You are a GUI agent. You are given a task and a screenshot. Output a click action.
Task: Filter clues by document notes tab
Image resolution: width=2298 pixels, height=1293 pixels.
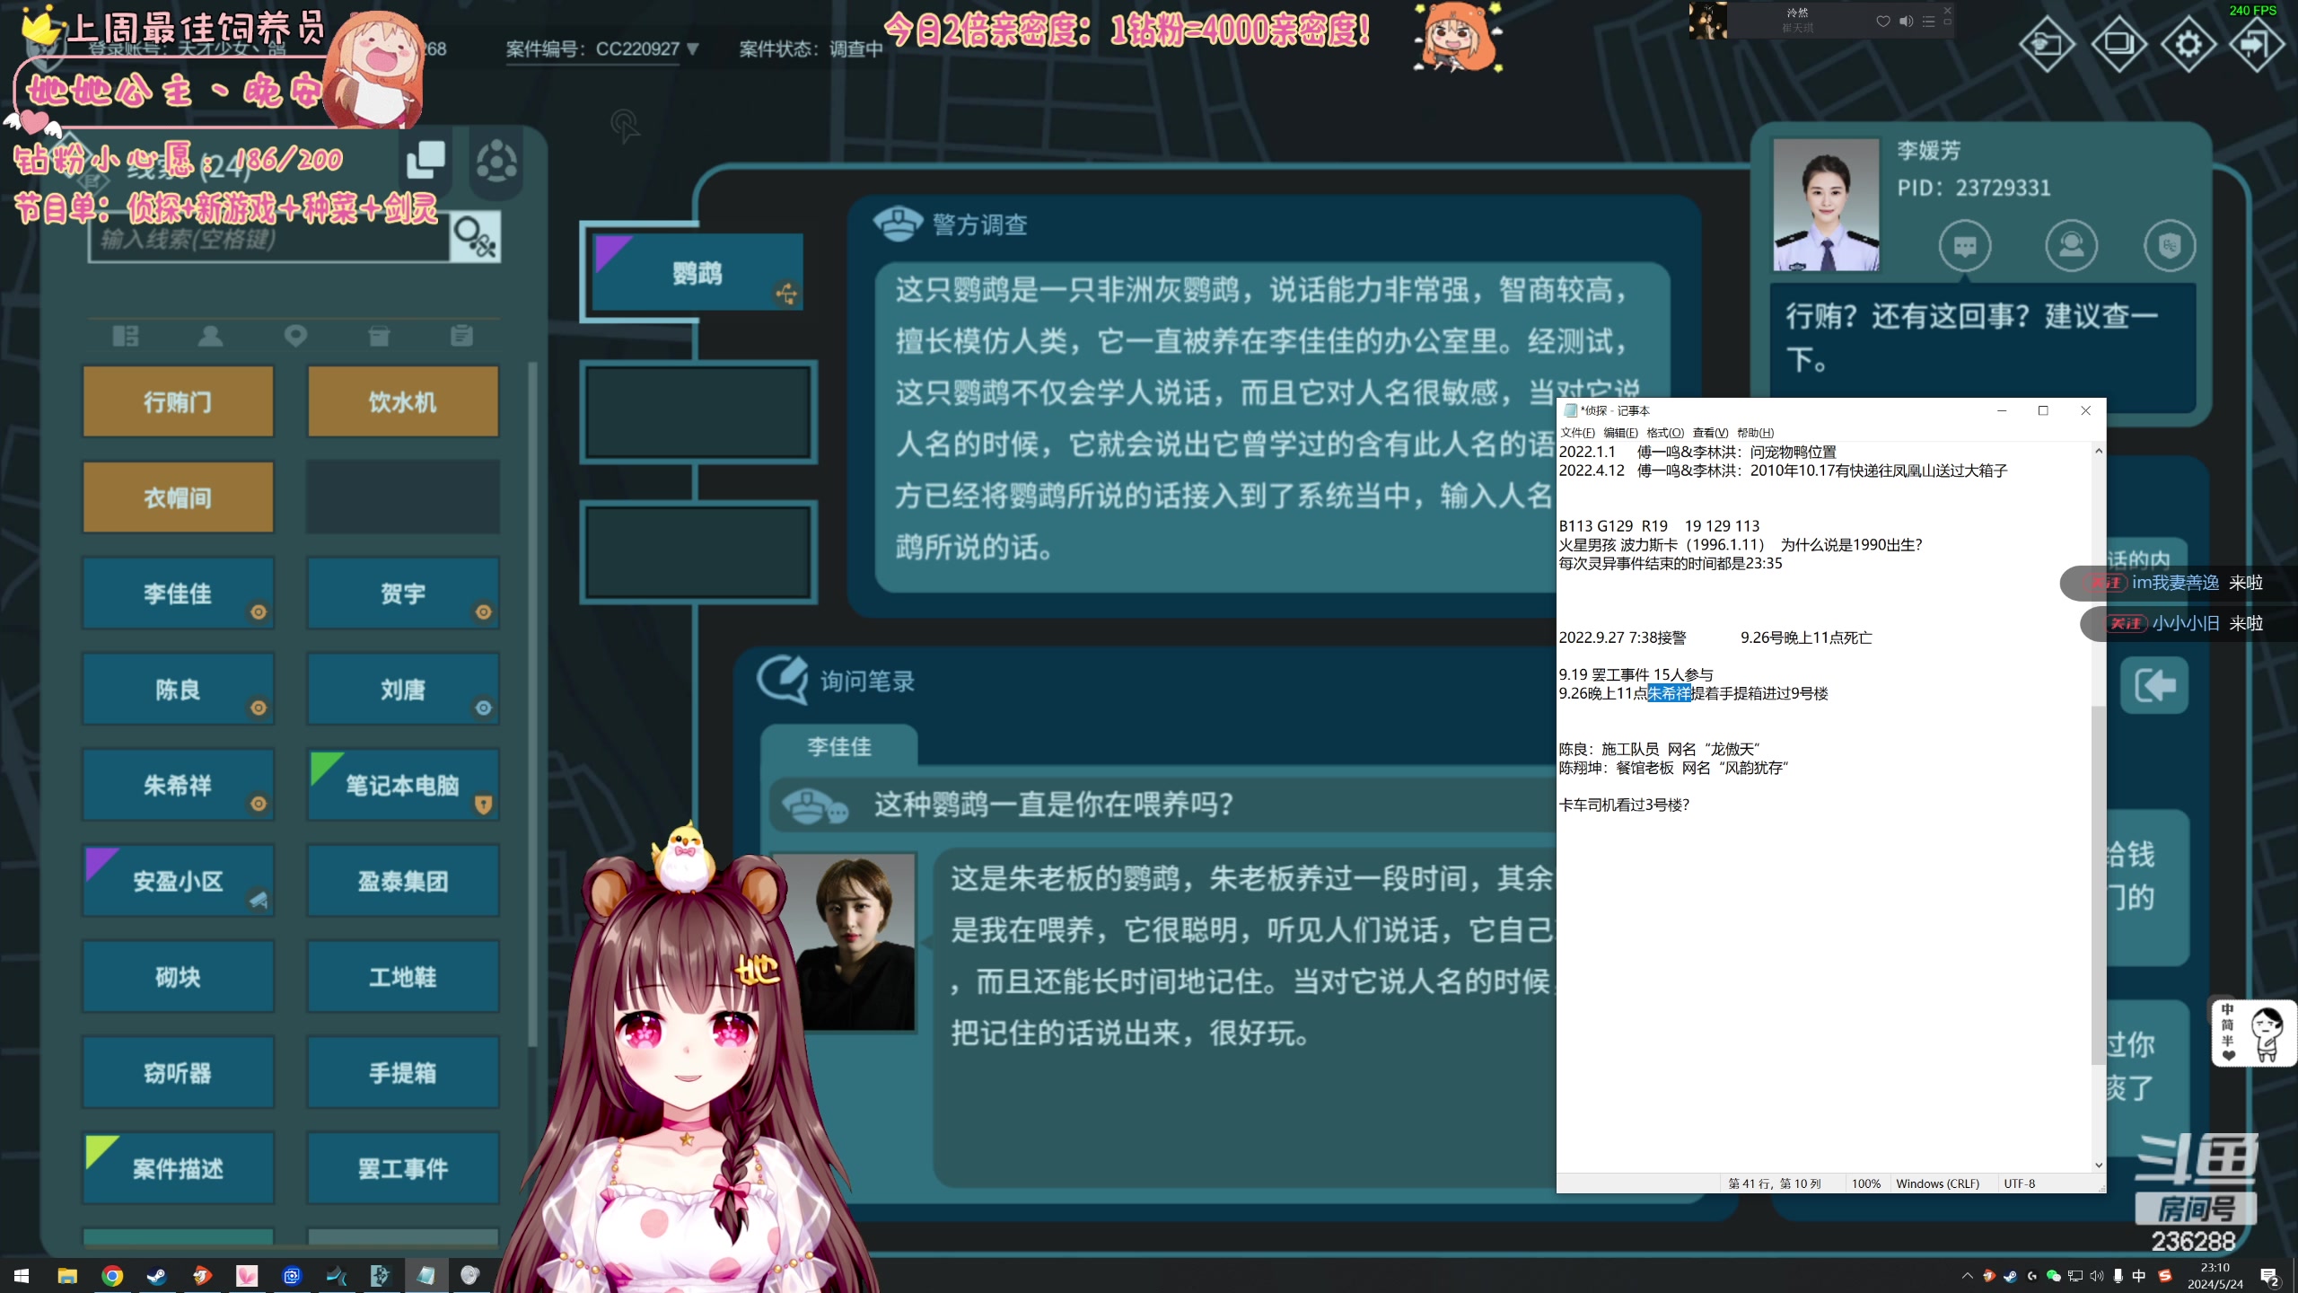461,336
